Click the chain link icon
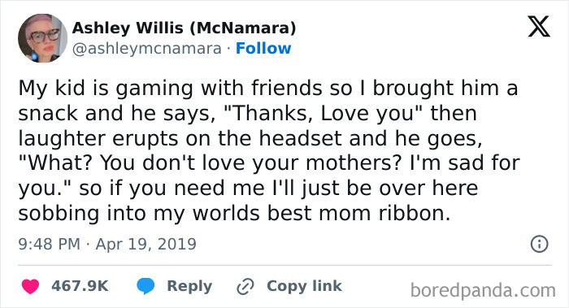Screen dimensions: 569x308 [x=245, y=286]
